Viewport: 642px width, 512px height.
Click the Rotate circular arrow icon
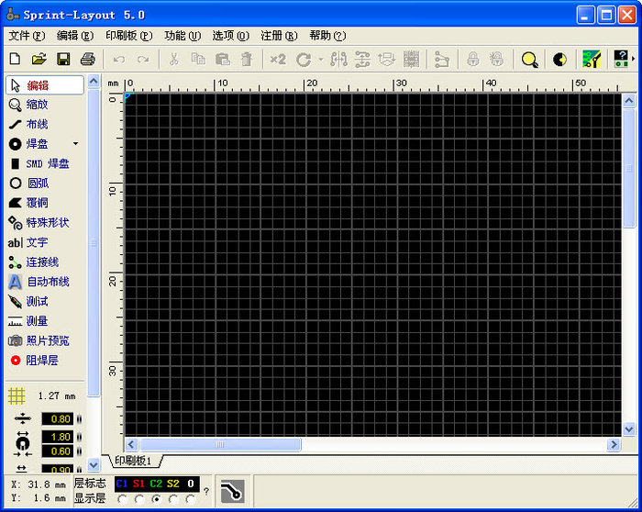[x=304, y=60]
